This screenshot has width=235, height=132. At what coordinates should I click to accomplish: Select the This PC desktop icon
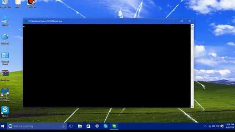pos(5,21)
